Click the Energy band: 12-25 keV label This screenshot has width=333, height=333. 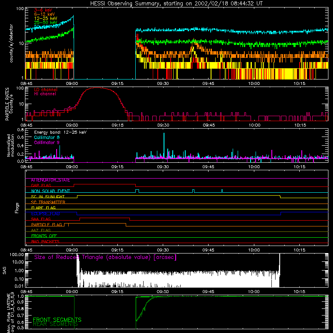pyautogui.click(x=60, y=132)
